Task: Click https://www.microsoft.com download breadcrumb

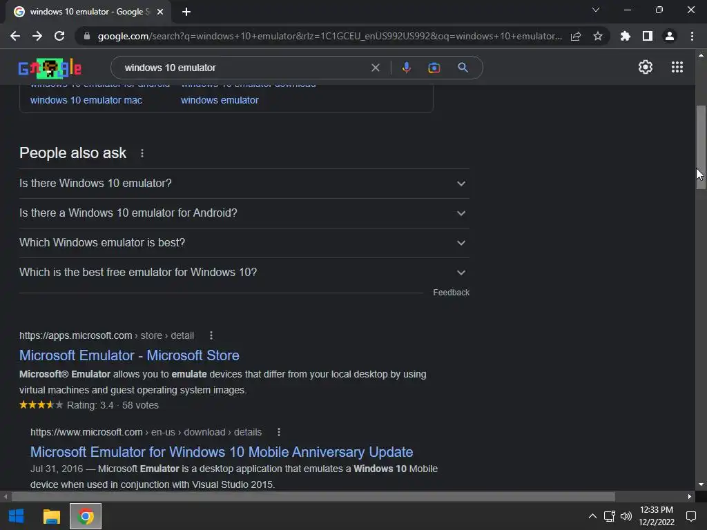Action: (146, 432)
